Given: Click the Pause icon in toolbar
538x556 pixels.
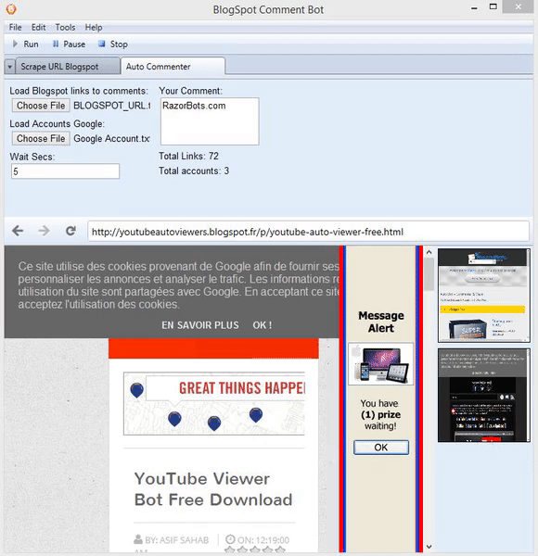Looking at the screenshot, I should click(56, 44).
